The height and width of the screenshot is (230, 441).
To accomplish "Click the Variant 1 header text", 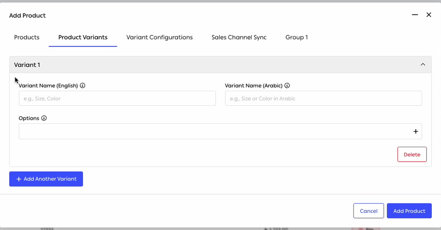I will click(27, 65).
